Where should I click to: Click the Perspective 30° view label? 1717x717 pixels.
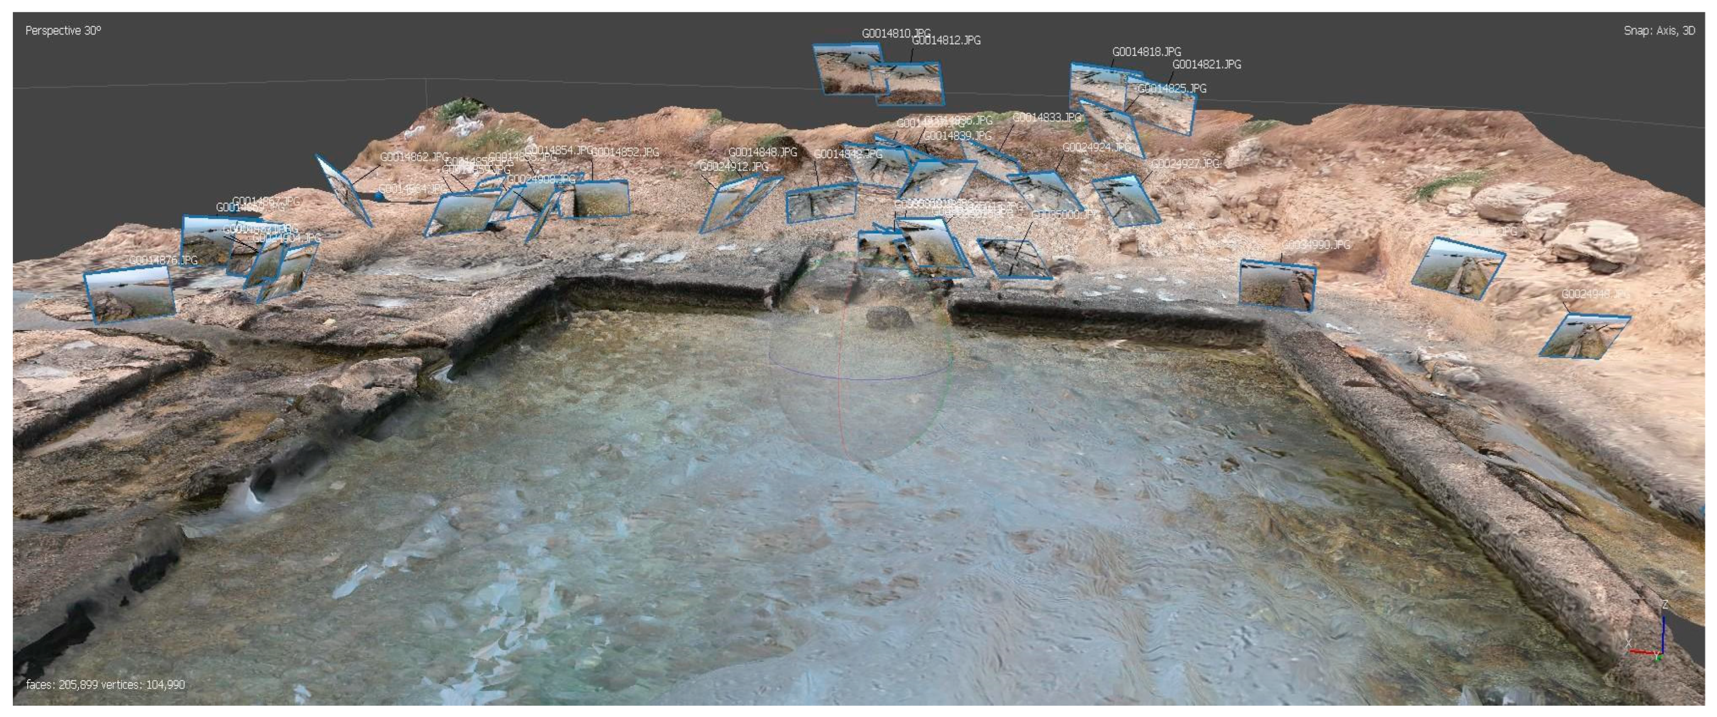tap(63, 31)
